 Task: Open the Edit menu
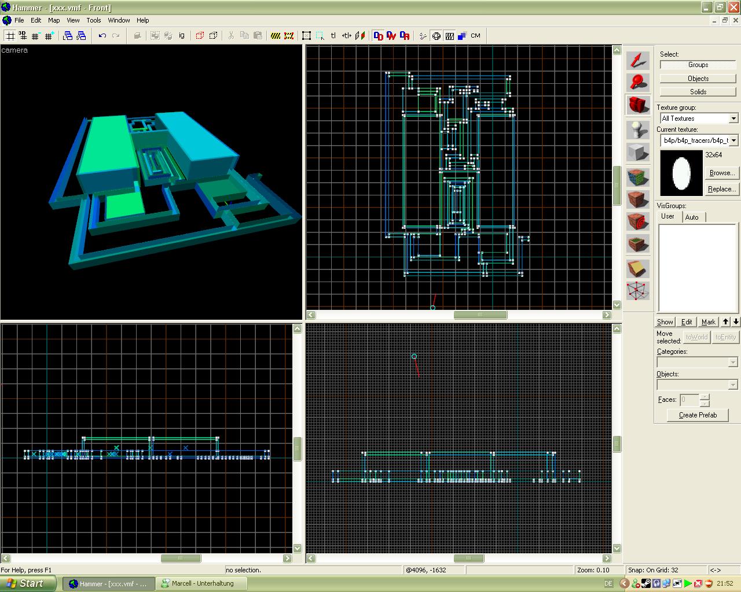[36, 20]
